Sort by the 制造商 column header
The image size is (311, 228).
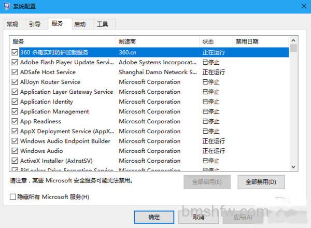coord(158,41)
